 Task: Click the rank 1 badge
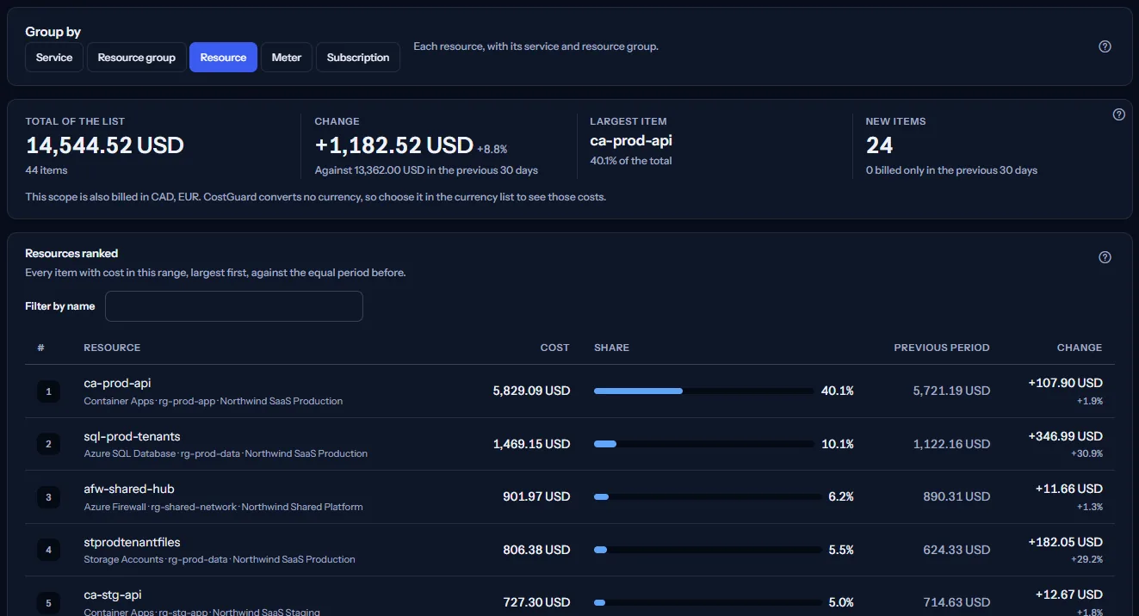(48, 391)
